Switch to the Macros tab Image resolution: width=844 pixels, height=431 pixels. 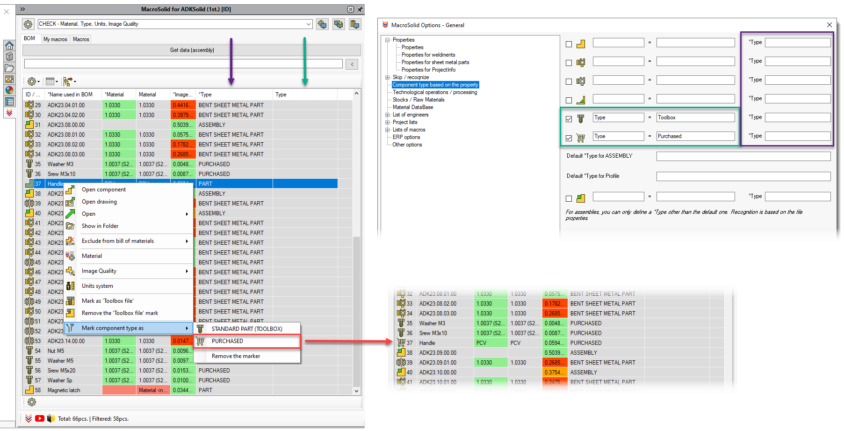[x=81, y=39]
